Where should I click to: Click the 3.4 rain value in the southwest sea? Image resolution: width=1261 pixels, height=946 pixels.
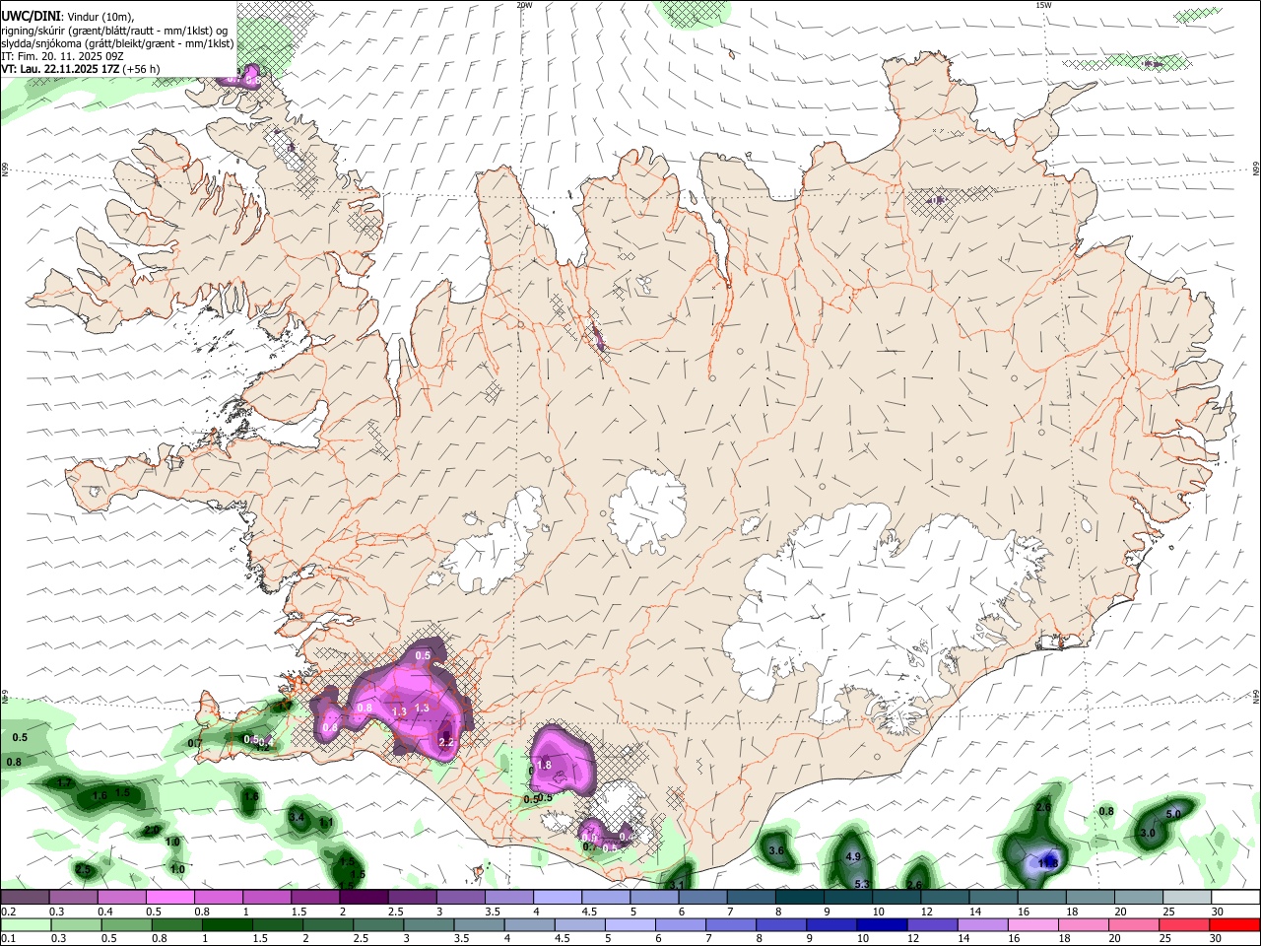click(x=297, y=817)
